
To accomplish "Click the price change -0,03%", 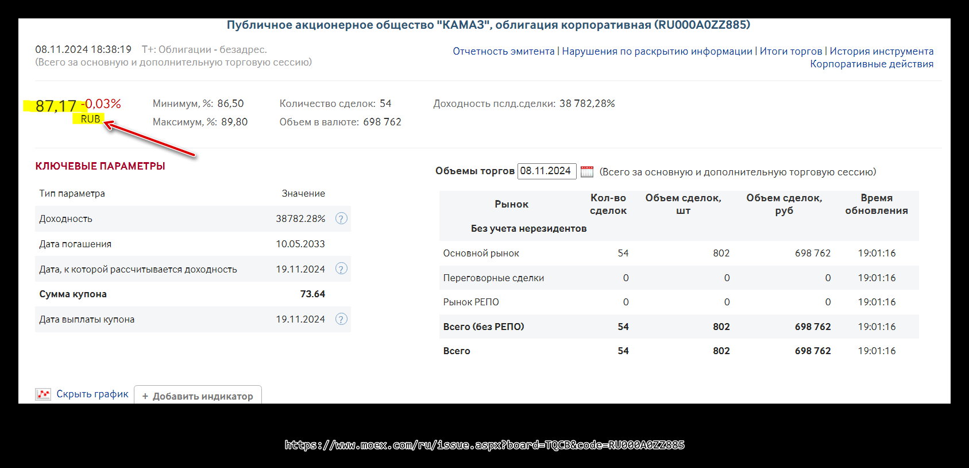I will (x=101, y=103).
